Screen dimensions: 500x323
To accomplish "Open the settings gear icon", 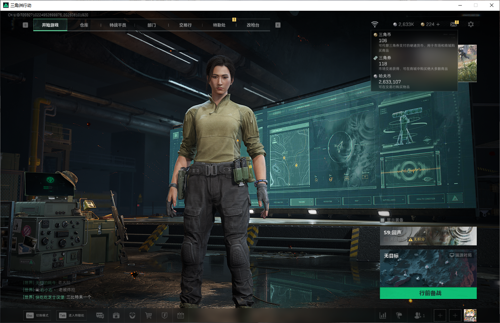I will click(471, 24).
